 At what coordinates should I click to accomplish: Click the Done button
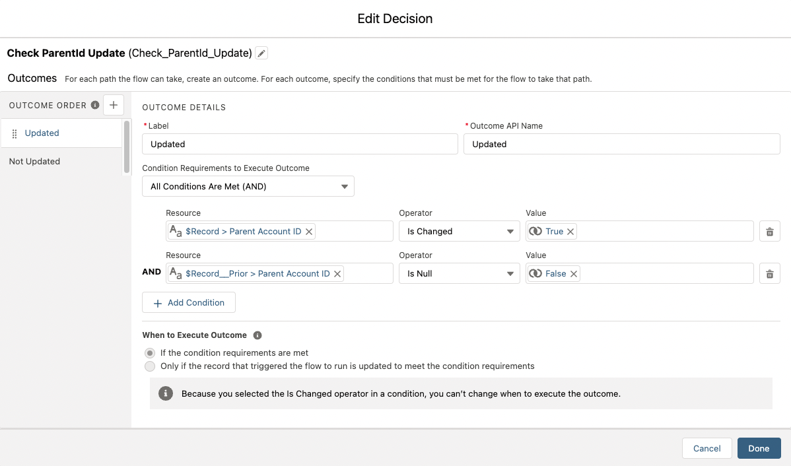point(759,448)
